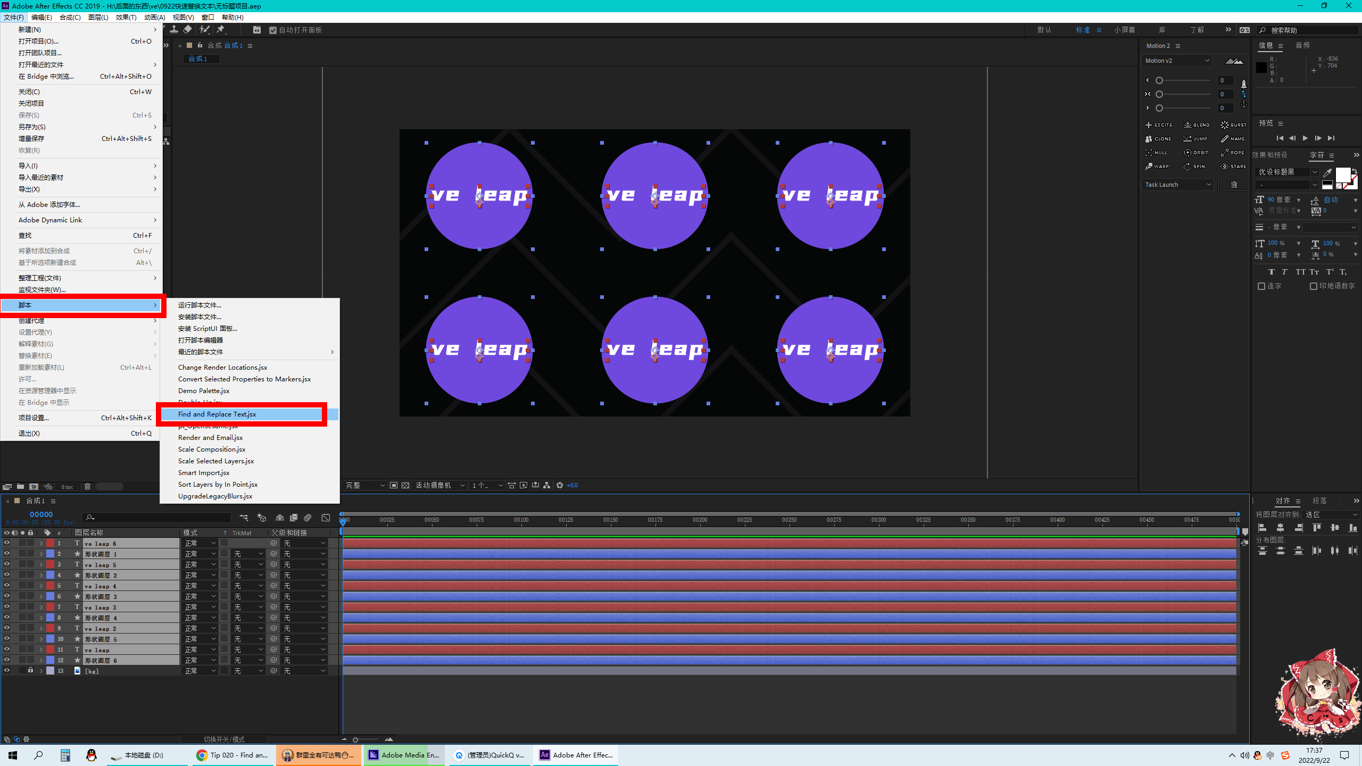Screen dimensions: 1362x766
Task: Open the 编辑(E) menu
Action: (41, 18)
